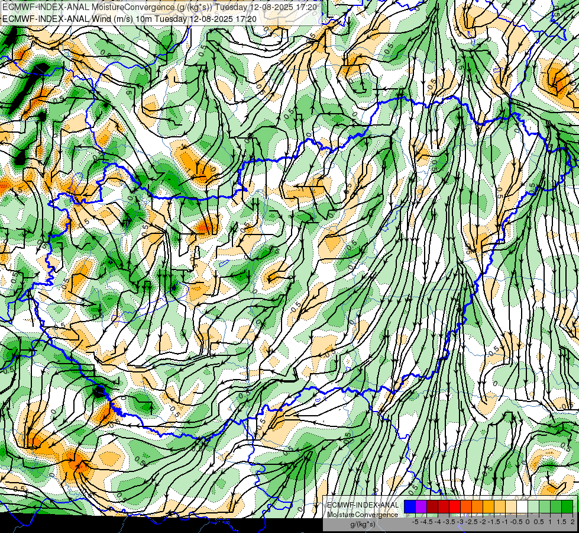Click the -3 legend scale value

[x=461, y=522]
